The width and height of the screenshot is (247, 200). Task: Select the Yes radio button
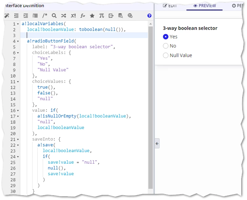point(166,37)
